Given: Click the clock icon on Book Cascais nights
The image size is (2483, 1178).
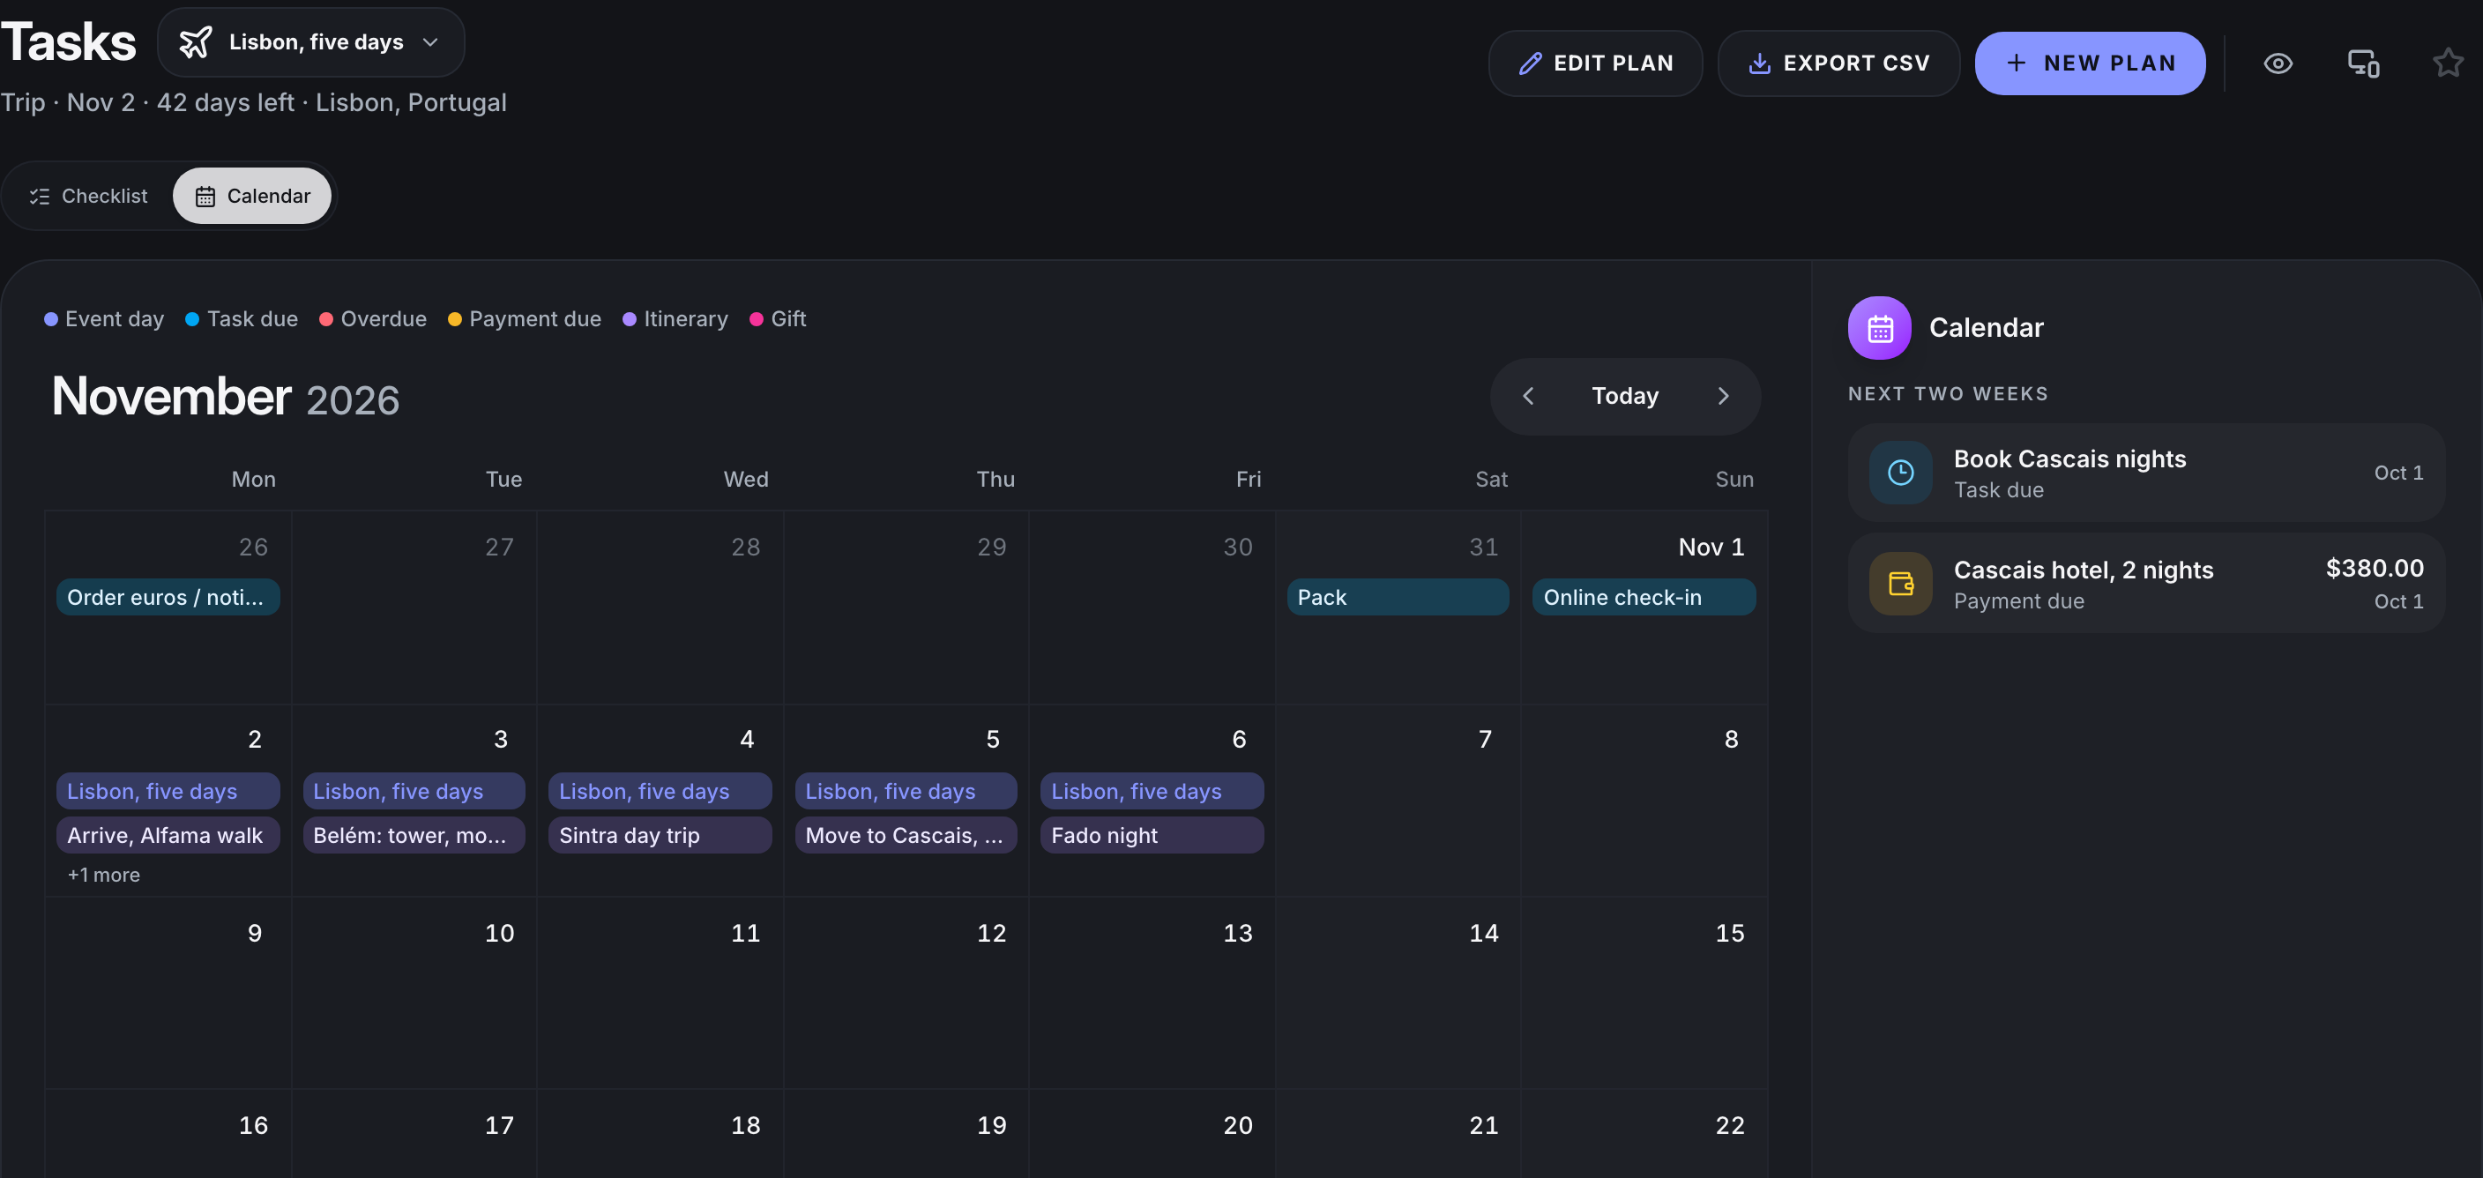Looking at the screenshot, I should 1901,473.
